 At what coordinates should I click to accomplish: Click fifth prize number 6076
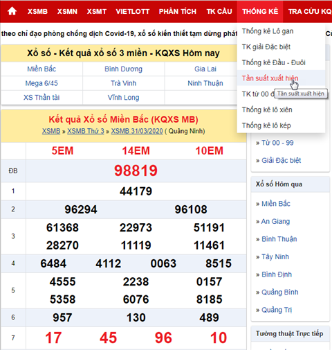click(x=136, y=299)
